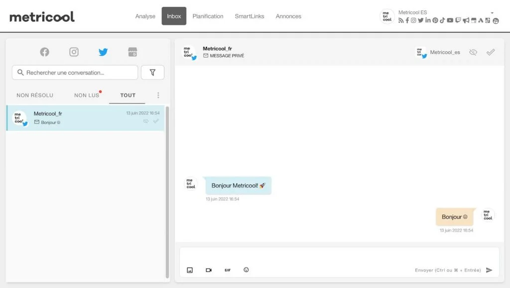Filter the inbox by Google Business Profile
The image size is (510, 288).
click(132, 52)
